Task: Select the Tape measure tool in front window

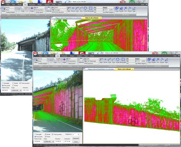Action: (x=166, y=60)
